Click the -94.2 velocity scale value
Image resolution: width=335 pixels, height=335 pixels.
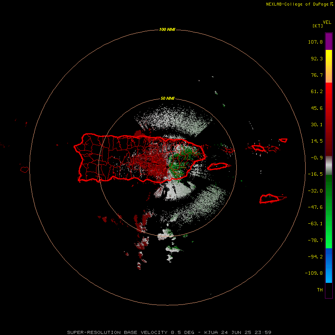click(x=315, y=256)
